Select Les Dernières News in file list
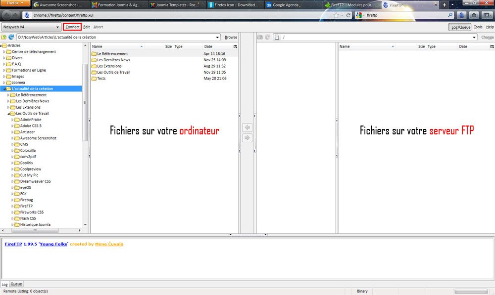Image resolution: width=495 pixels, height=295 pixels. tap(164, 60)
